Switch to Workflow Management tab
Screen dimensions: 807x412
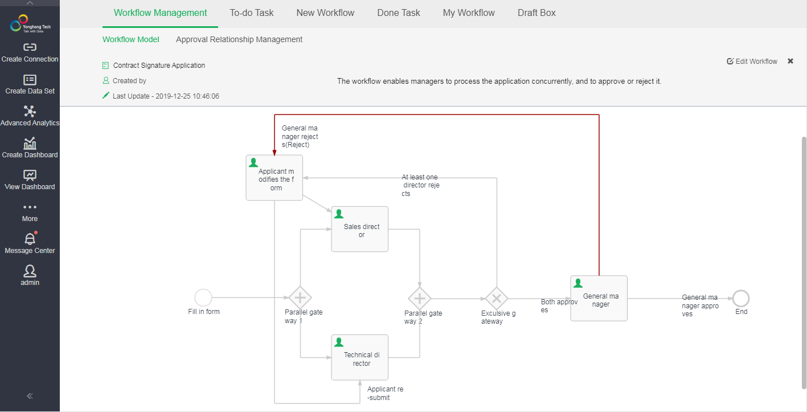(x=160, y=13)
